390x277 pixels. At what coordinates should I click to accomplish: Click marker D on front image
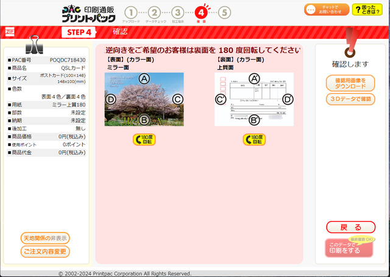pyautogui.click(x=111, y=99)
